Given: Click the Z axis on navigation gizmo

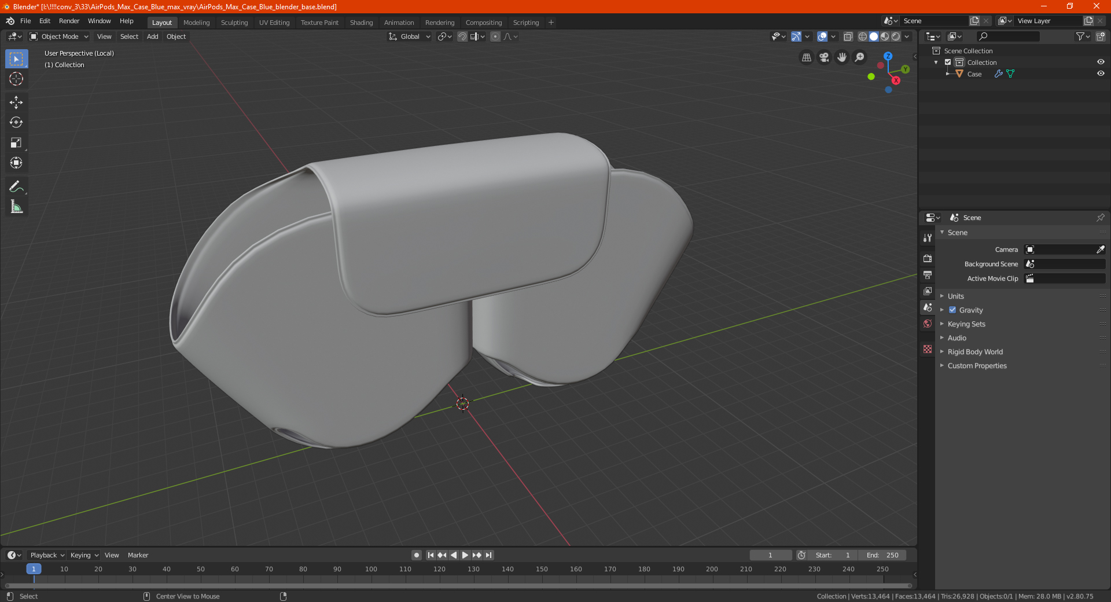Looking at the screenshot, I should click(888, 56).
